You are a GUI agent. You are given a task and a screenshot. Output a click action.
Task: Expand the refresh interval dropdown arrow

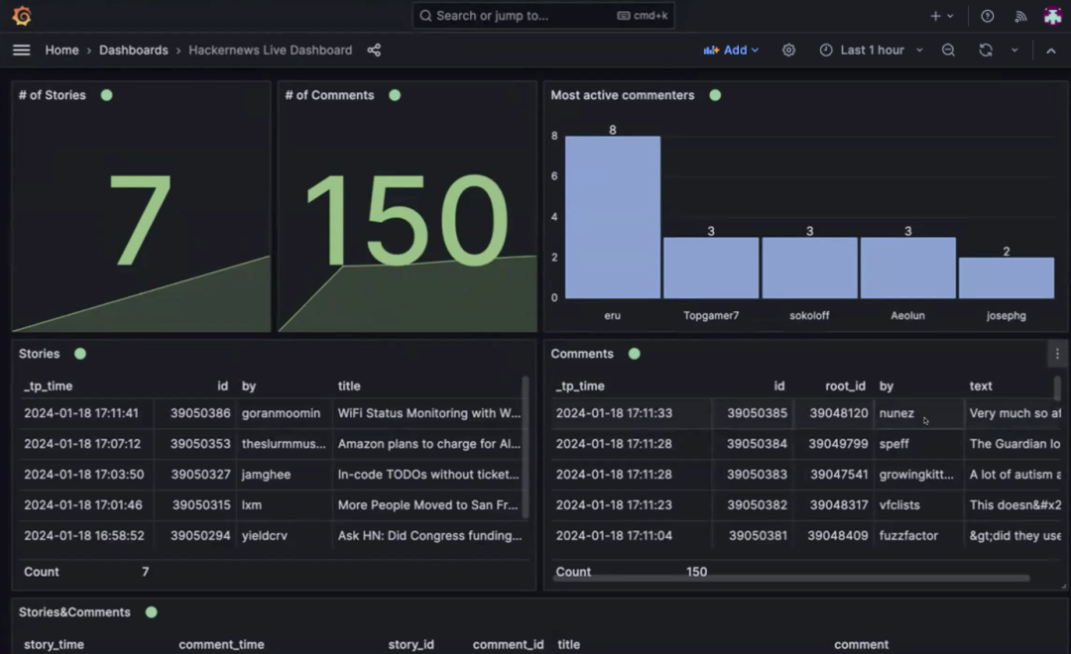1014,50
